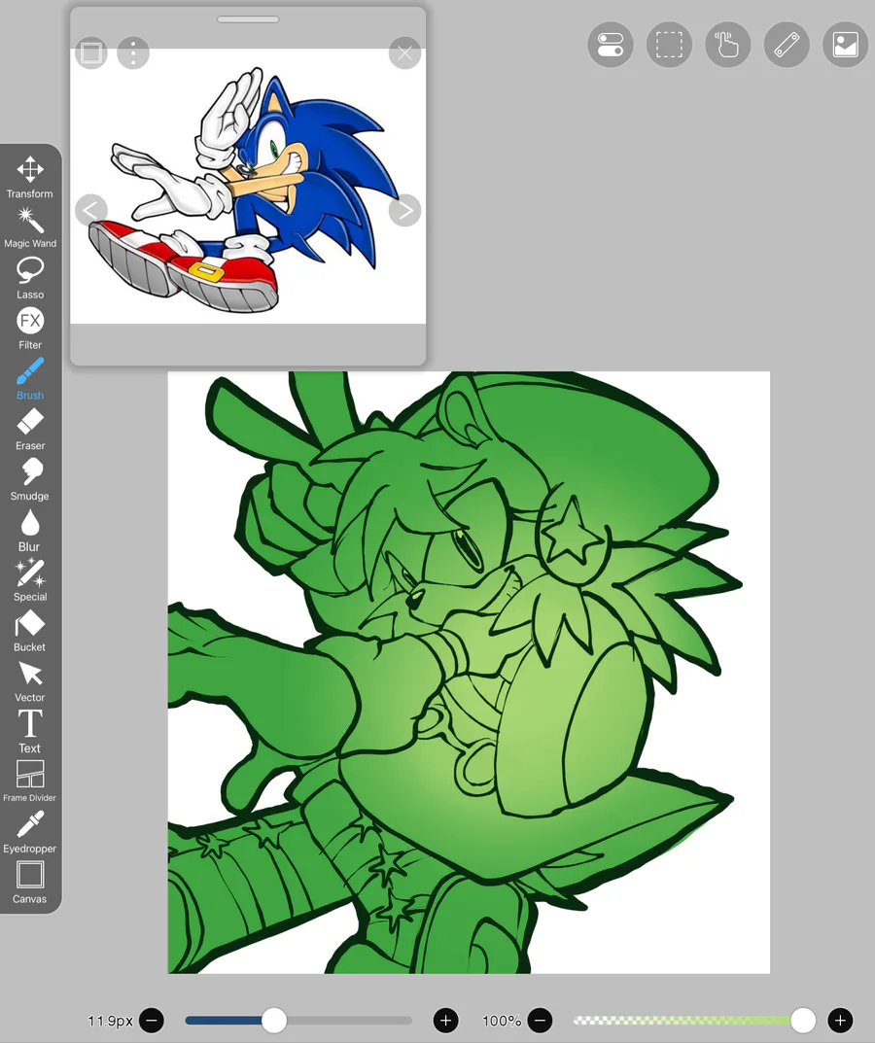875x1043 pixels.
Task: Open the Canvas tool
Action: pos(30,883)
